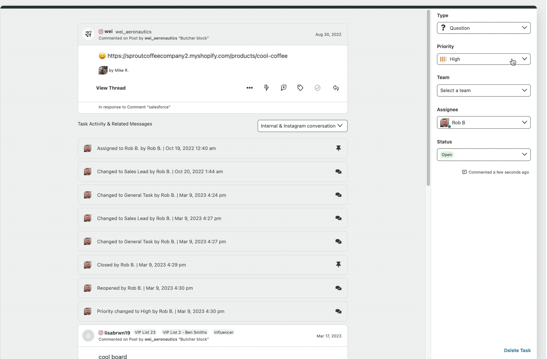Open the Internal & Instagram conversation filter
The image size is (547, 359).
(302, 126)
